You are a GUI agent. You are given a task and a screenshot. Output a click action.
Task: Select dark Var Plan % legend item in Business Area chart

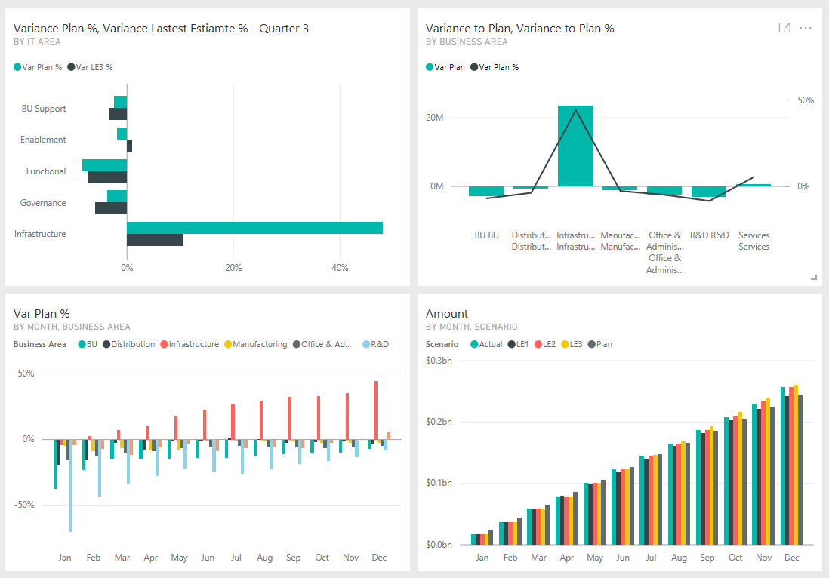pyautogui.click(x=495, y=67)
